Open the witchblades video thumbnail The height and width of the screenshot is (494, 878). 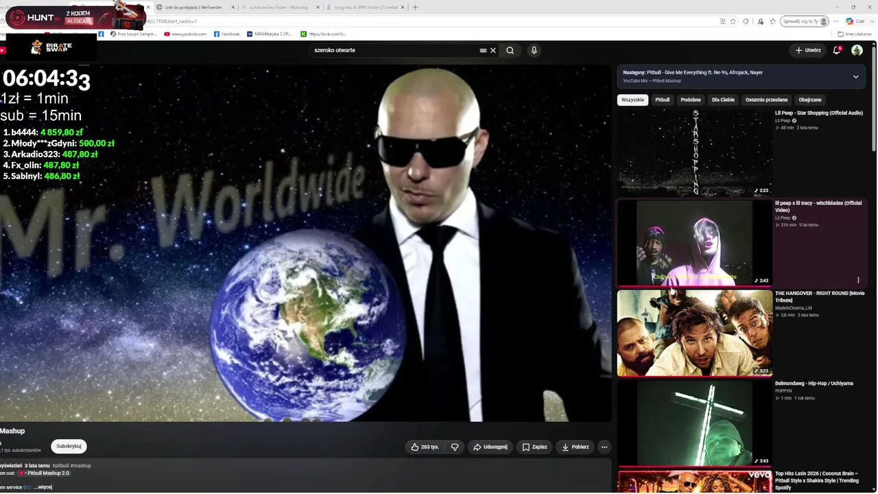tap(694, 243)
